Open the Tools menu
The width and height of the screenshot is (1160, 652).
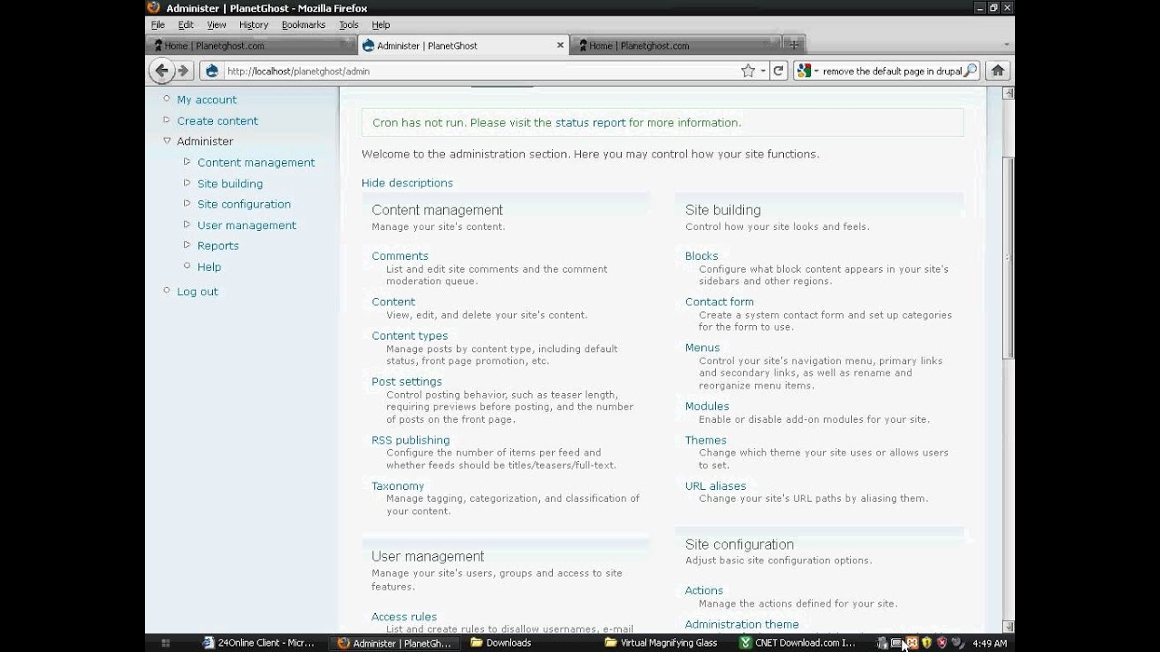click(x=349, y=24)
